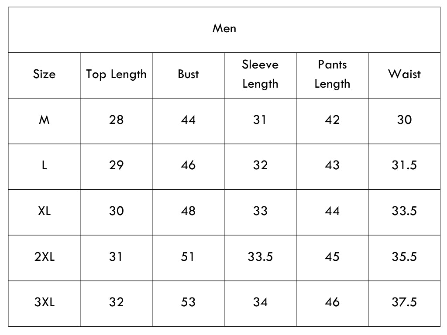Select the M size row label

[44, 120]
